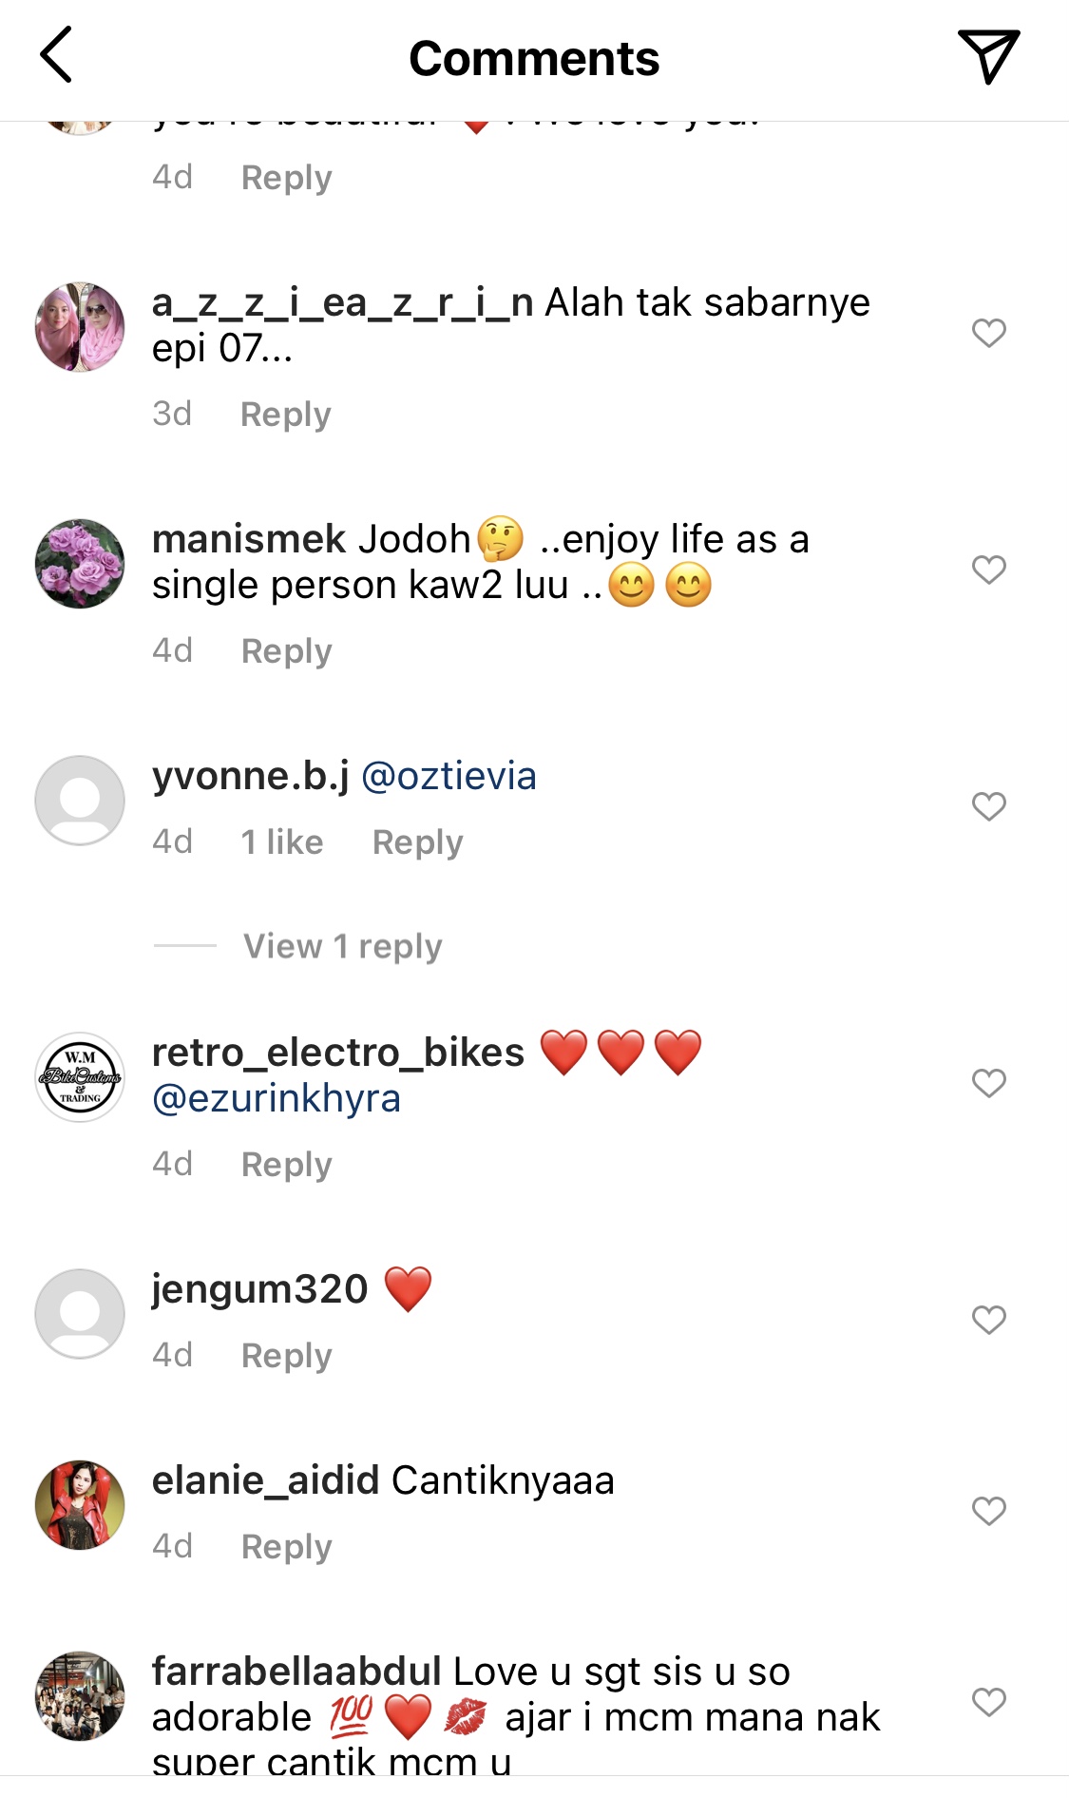Reply to a_z_z_i_ea_z_r_i_n's comment

[x=285, y=415]
